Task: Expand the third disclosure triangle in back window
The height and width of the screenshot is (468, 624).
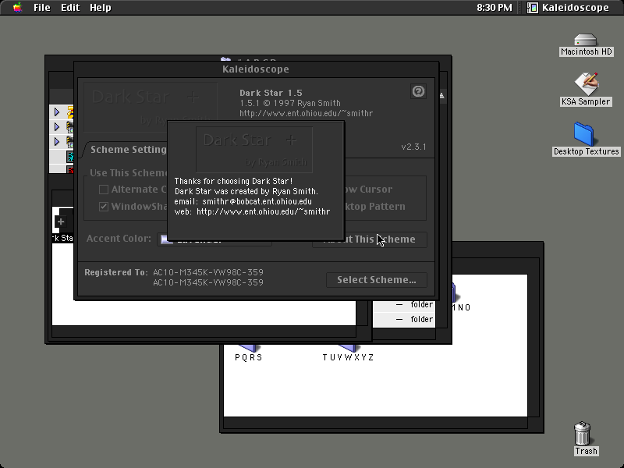Action: [56, 141]
